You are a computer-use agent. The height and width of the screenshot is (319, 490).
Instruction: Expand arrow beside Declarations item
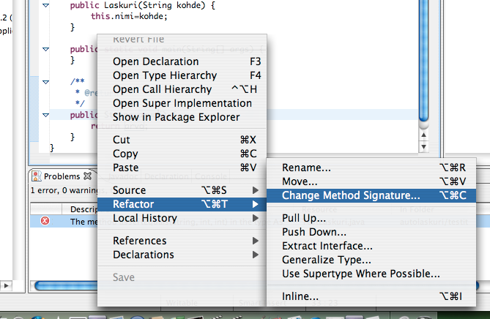pyautogui.click(x=256, y=255)
